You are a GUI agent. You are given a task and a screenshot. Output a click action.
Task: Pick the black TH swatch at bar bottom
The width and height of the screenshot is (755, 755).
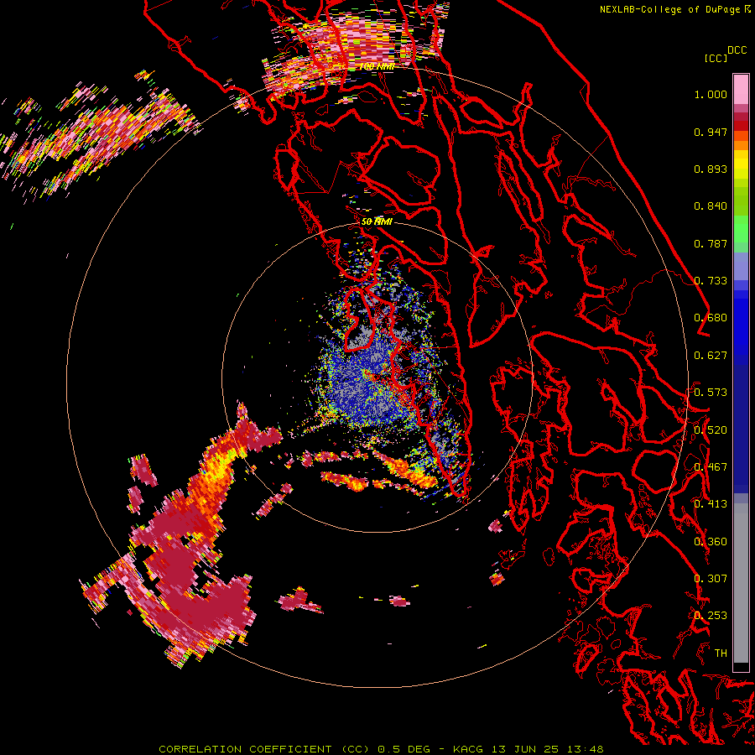click(741, 667)
